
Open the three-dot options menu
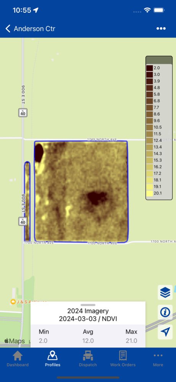(161, 29)
